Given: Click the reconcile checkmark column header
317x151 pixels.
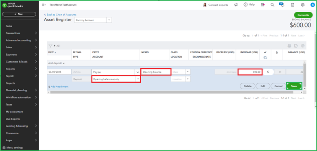Looking at the screenshot, I should 265,52.
